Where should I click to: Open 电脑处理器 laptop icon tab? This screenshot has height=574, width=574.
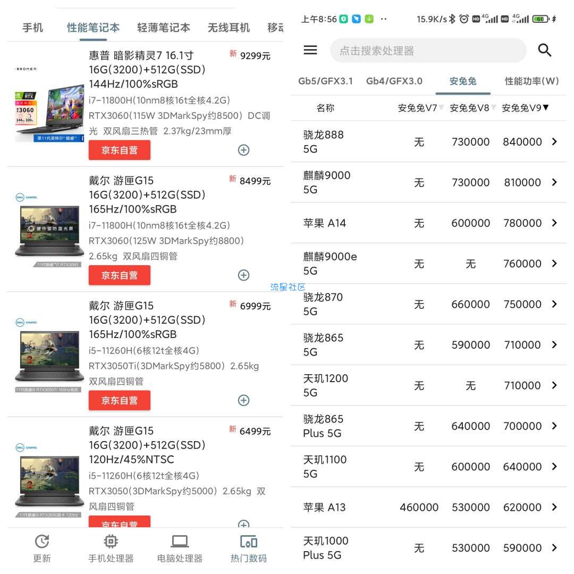coord(180,542)
